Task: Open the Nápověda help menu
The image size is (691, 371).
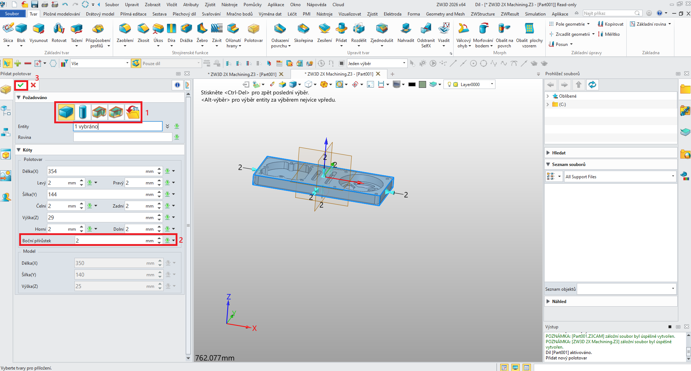Action: point(316,5)
